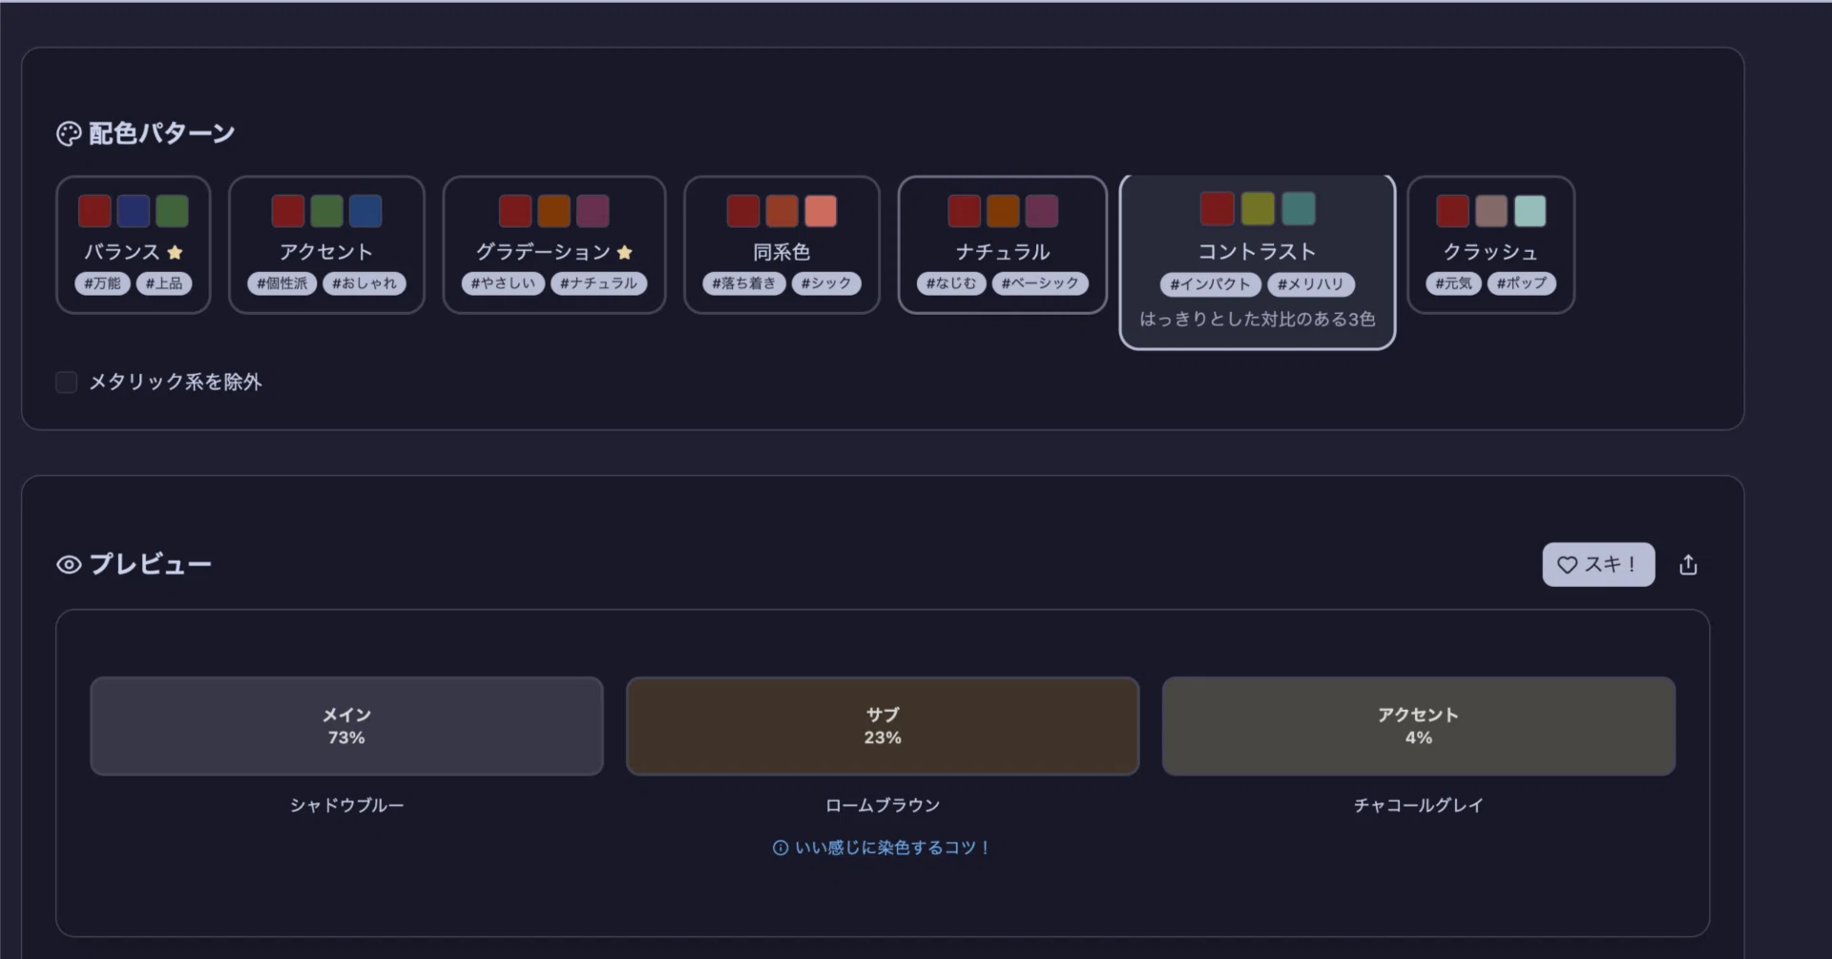This screenshot has height=959, width=1832.
Task: Click the 配色パターン heading
Action: [162, 134]
